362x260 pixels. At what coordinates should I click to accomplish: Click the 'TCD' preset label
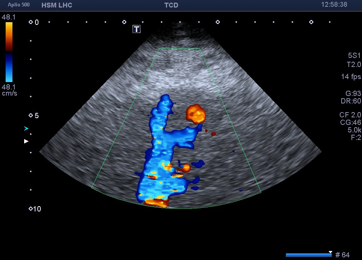click(171, 5)
